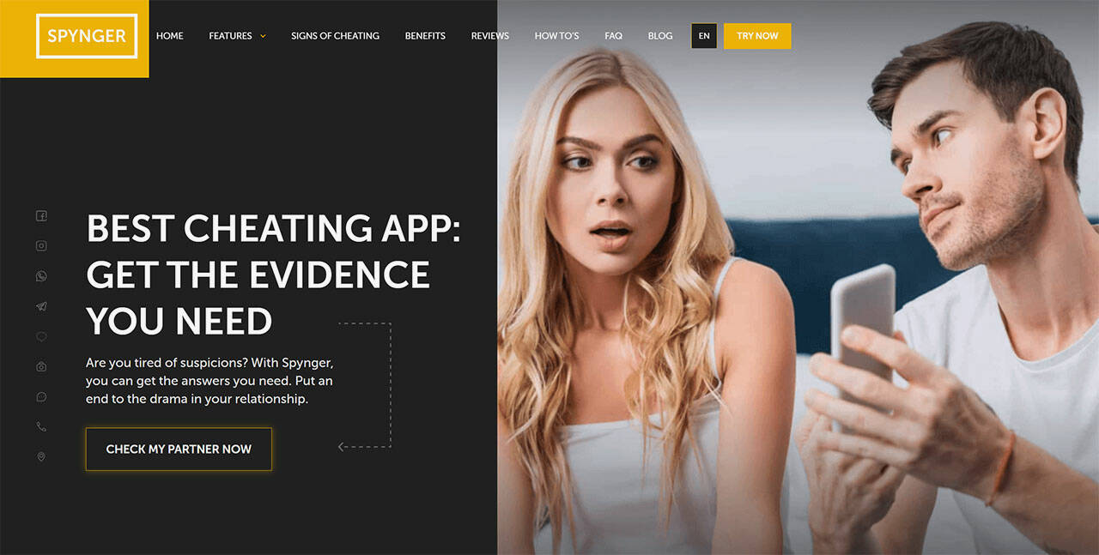Open the Messenger chat bubble icon
1099x555 pixels.
41,397
